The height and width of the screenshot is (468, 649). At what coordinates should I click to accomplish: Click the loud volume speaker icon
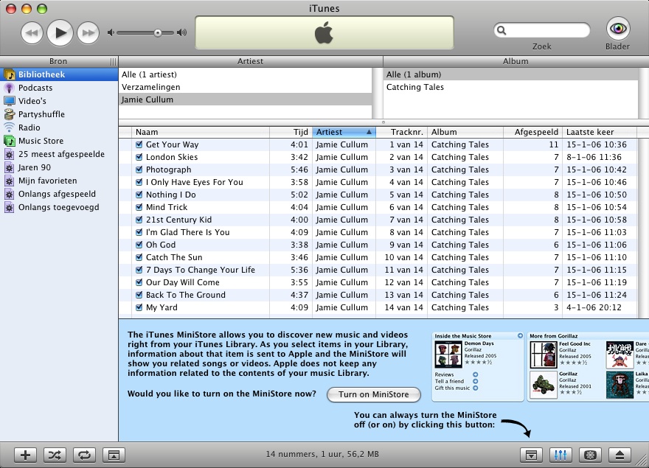(x=181, y=32)
